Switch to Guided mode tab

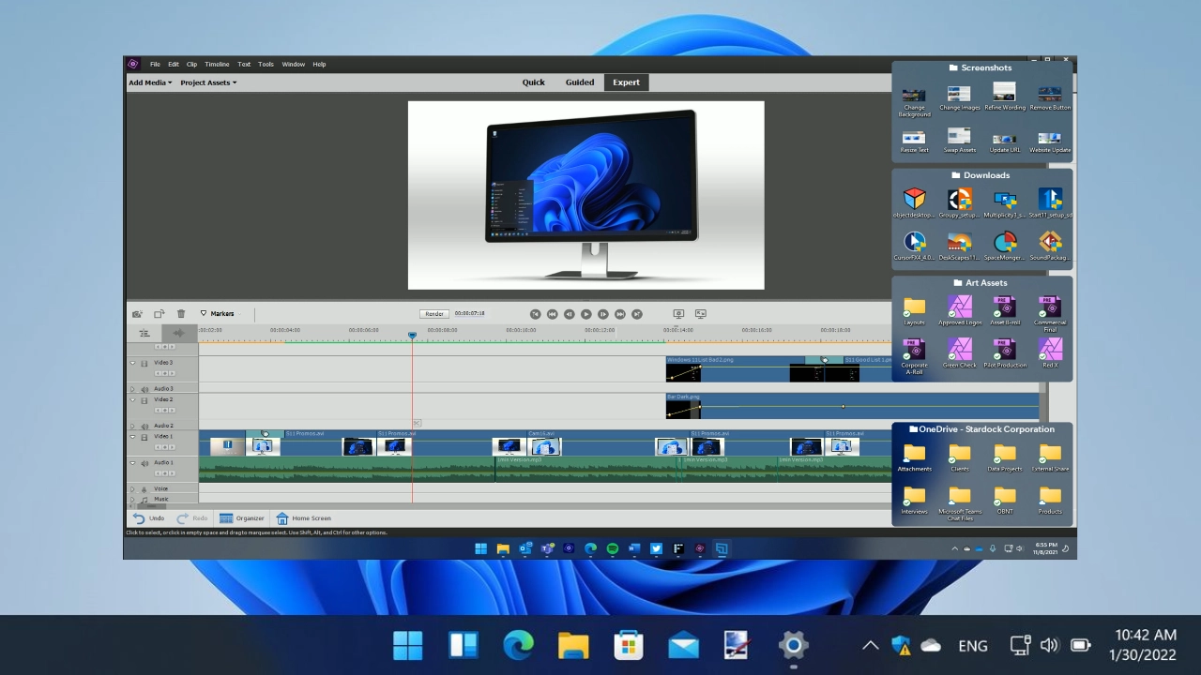click(580, 82)
